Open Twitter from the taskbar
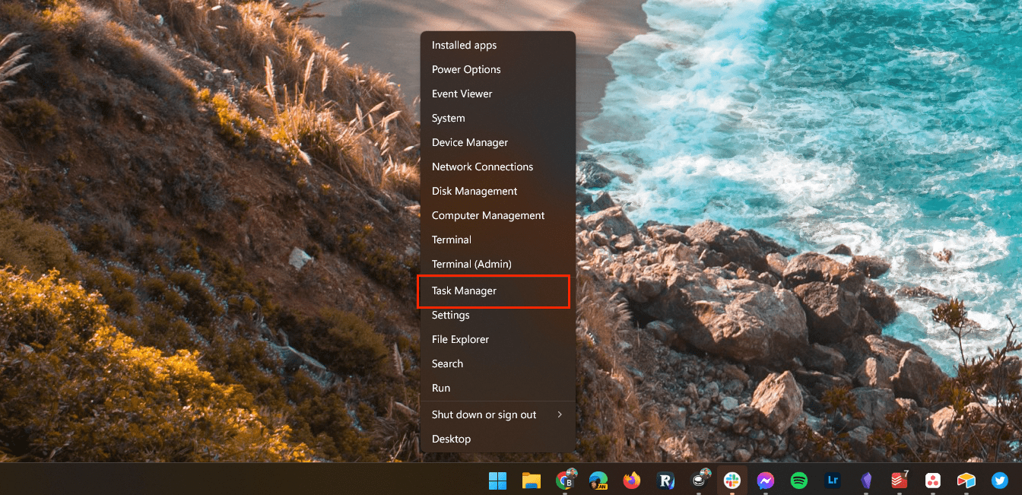 [1000, 481]
